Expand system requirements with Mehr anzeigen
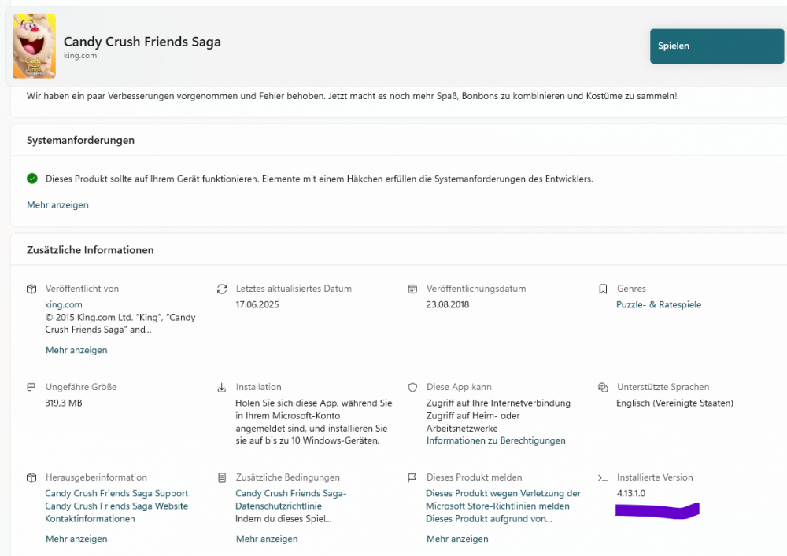Viewport: 787px width, 556px height. click(57, 205)
